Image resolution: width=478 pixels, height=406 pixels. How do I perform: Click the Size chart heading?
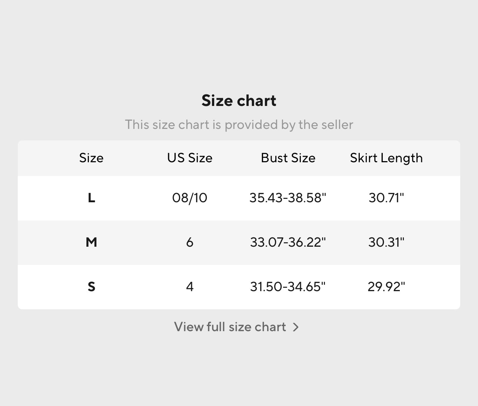(x=239, y=101)
